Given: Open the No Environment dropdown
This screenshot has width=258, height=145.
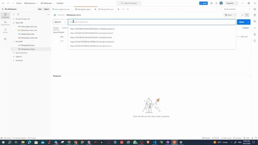Looking at the screenshot, I should pos(237,9).
